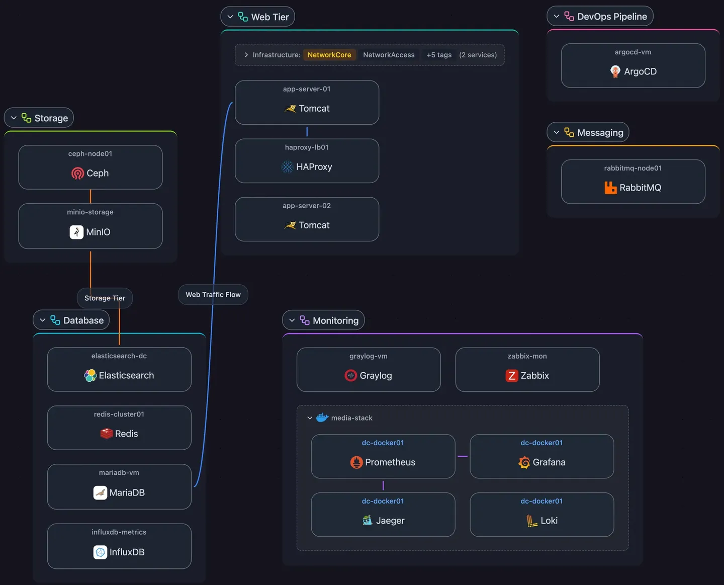Select the redis-cluster01 hostname
724x585 pixels.
(119, 414)
